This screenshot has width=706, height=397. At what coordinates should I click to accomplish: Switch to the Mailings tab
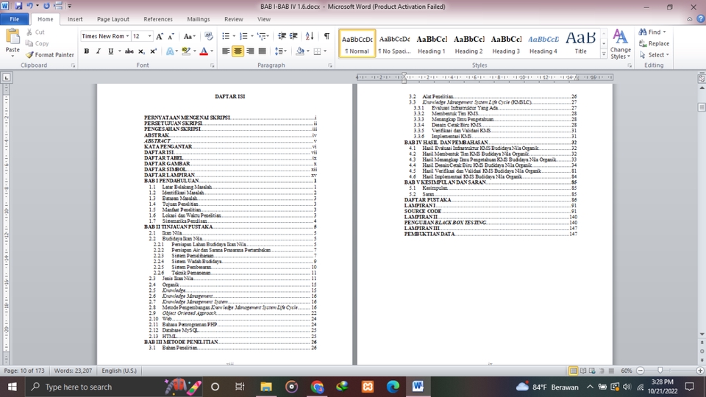point(199,19)
